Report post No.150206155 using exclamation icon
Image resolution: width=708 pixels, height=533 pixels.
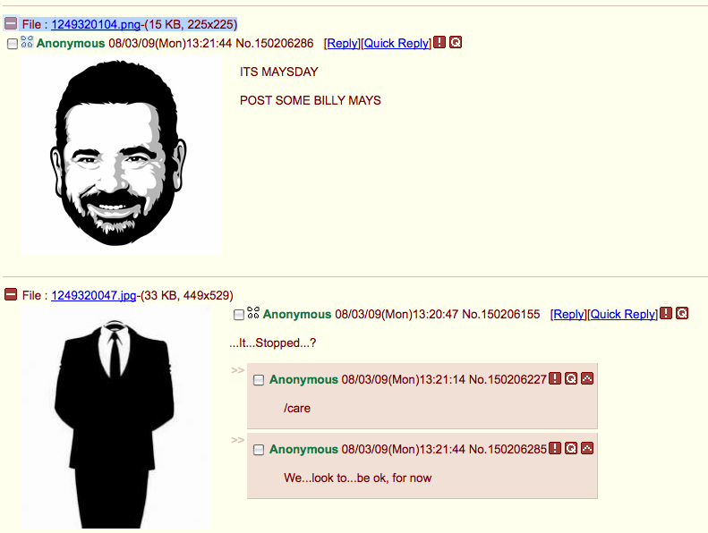pyautogui.click(x=666, y=313)
